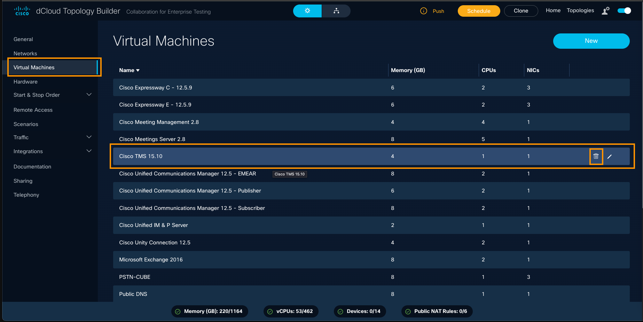Click vCPUs status check icon
Viewport: 643px width, 322px height.
tap(270, 312)
